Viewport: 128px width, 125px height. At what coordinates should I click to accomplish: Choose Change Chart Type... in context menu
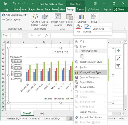(91, 72)
